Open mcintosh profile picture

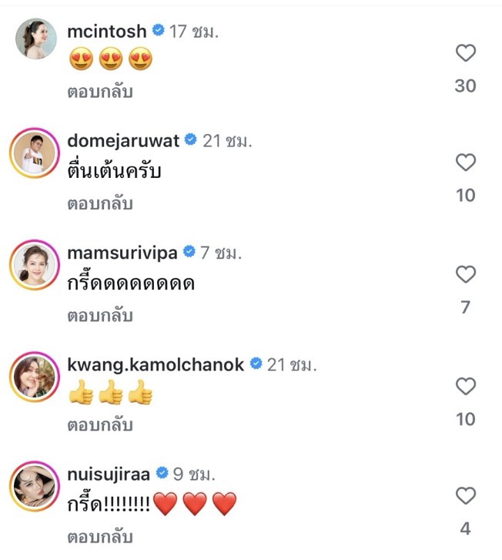35,39
